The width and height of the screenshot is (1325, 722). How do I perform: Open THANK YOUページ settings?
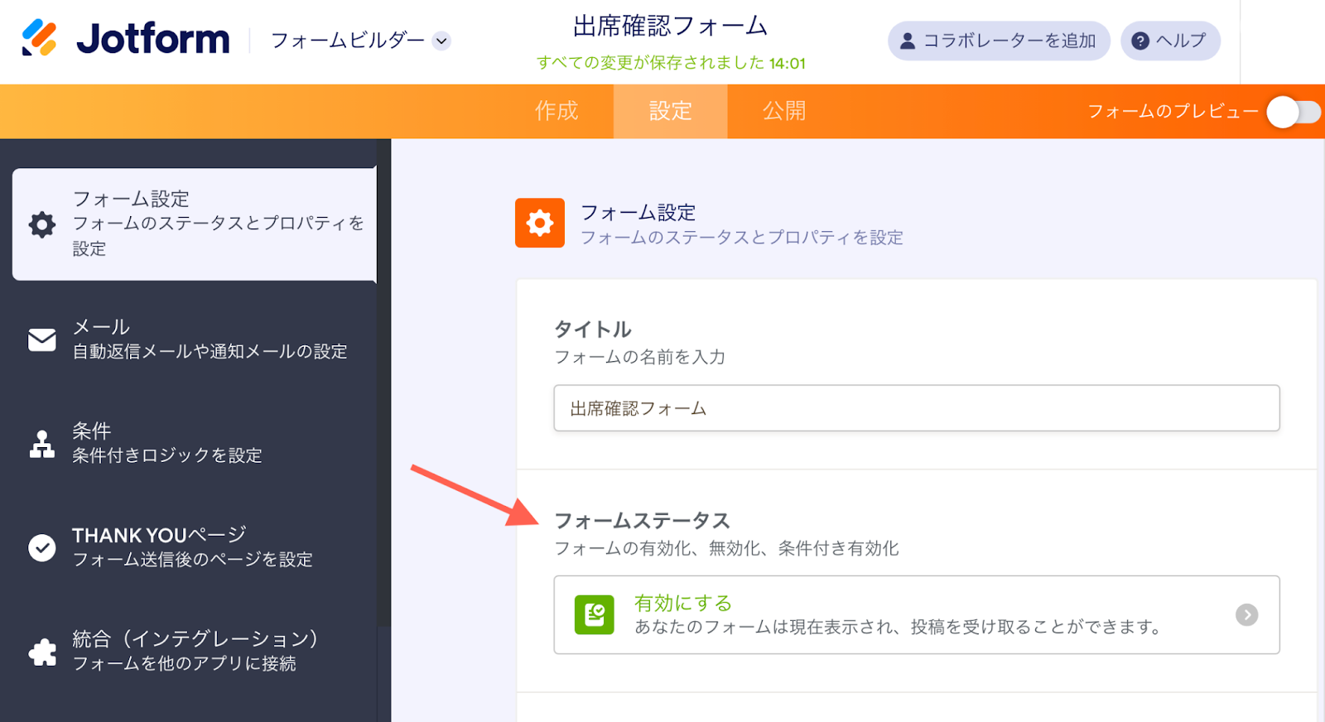point(195,547)
